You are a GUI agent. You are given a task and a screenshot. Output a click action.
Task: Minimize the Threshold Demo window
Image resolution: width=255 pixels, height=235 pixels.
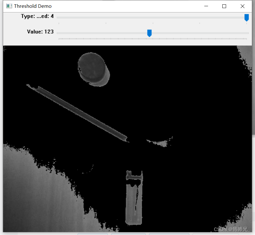coord(206,6)
